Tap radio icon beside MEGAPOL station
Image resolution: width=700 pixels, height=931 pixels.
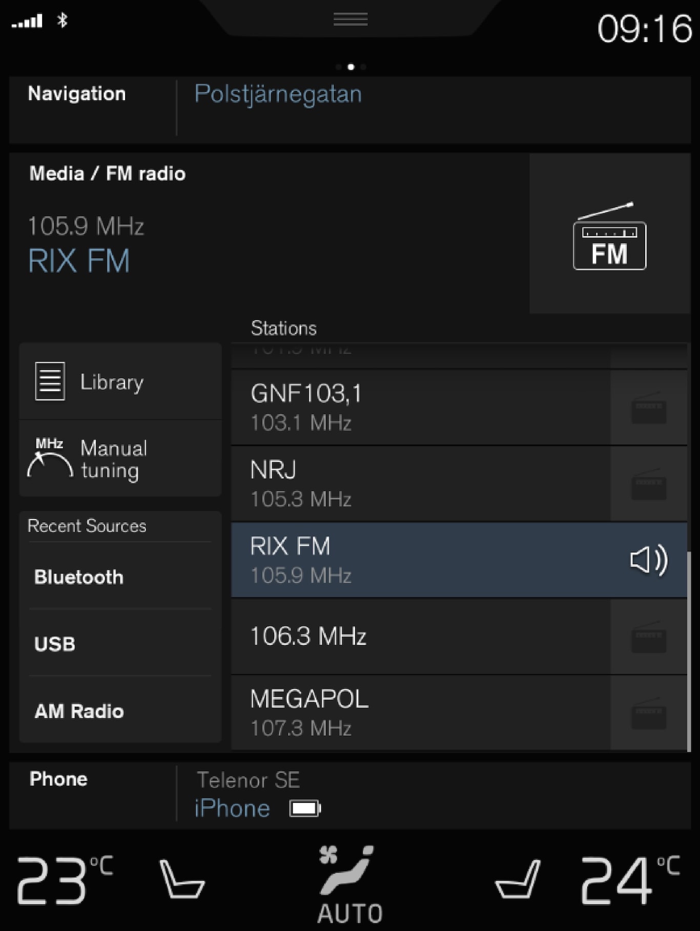coord(648,713)
